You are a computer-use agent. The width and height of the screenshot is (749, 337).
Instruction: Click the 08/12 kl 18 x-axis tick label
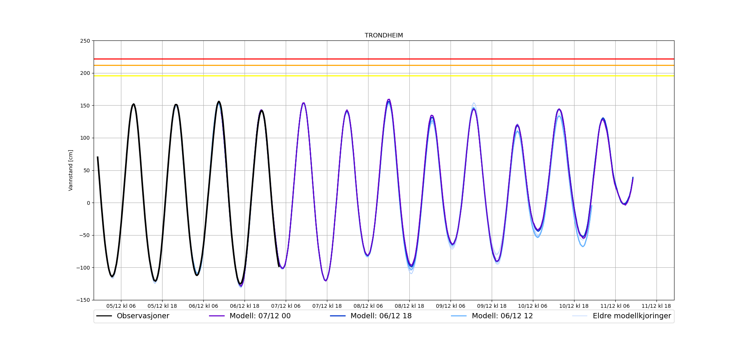click(409, 306)
